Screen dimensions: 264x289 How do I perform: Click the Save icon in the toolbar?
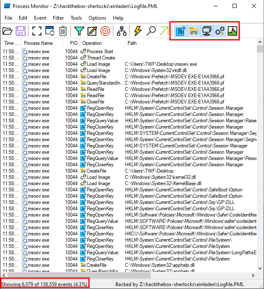point(21,31)
